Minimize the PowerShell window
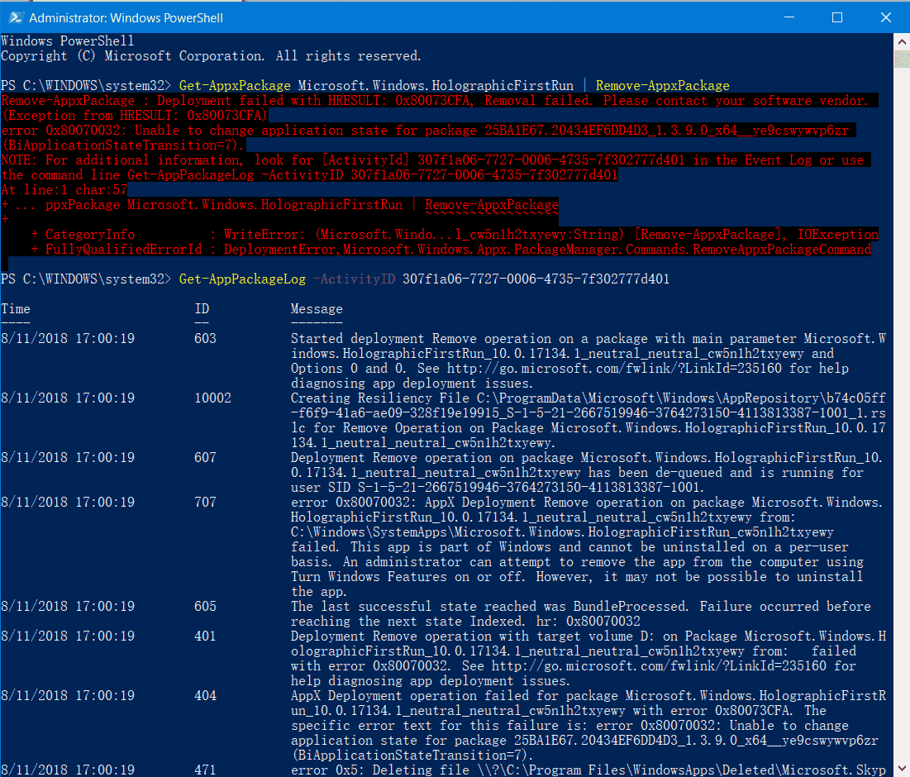The width and height of the screenshot is (910, 777). tap(789, 17)
